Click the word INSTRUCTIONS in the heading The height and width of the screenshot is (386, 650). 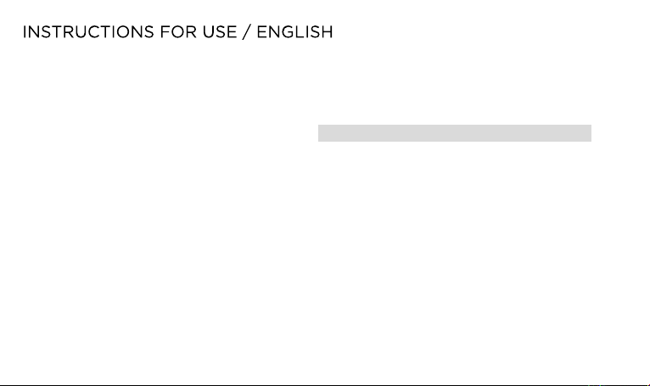pos(88,32)
